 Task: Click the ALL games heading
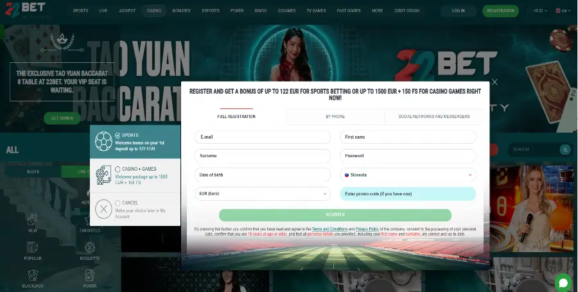[x=12, y=150]
